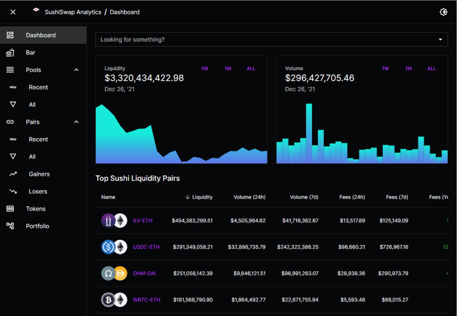
Task: Collapse the Pairs section chevron
Action: pyautogui.click(x=76, y=122)
